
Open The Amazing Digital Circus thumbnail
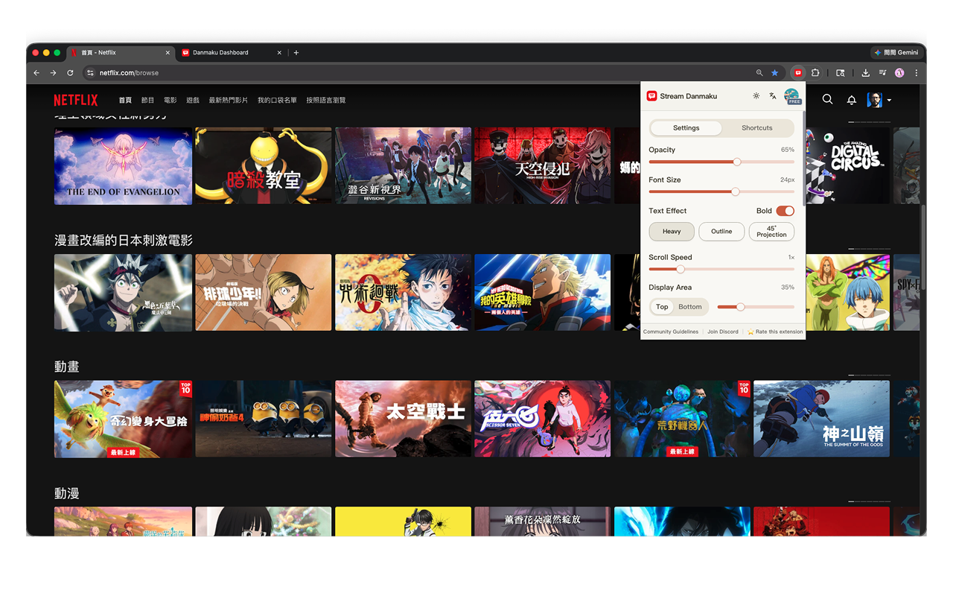[x=847, y=166]
